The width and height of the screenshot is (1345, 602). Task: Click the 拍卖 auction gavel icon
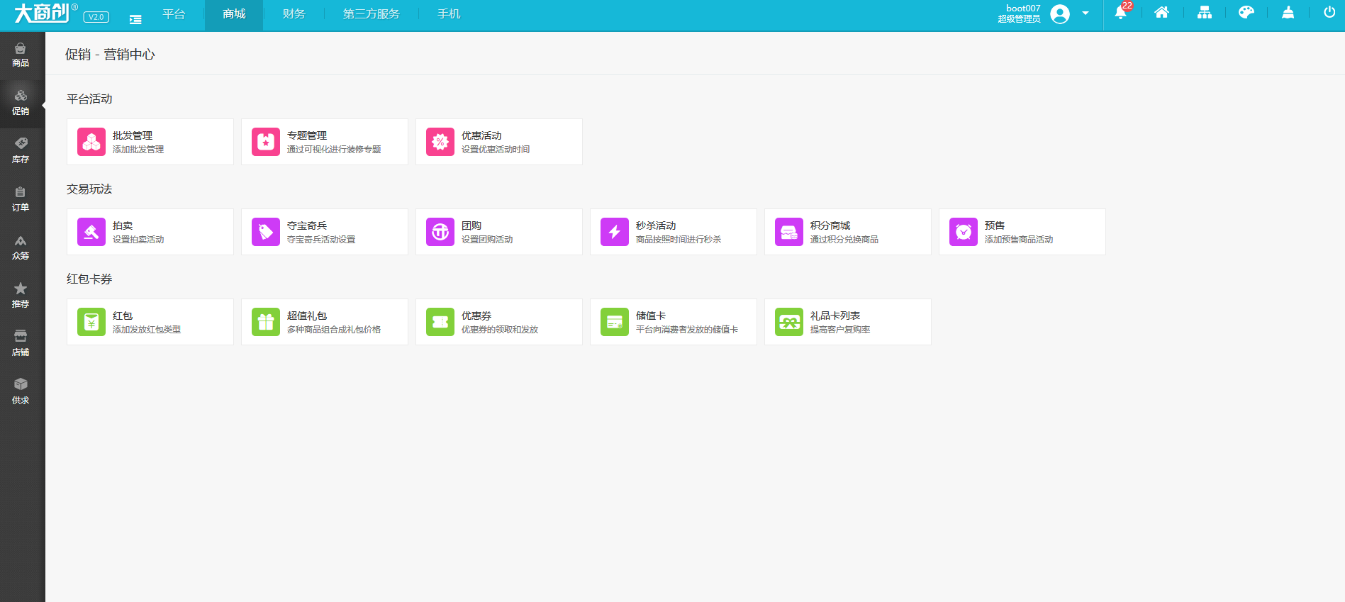coord(91,232)
